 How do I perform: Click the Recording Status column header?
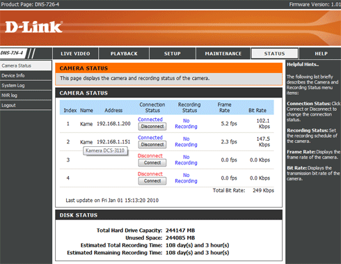[x=189, y=107]
